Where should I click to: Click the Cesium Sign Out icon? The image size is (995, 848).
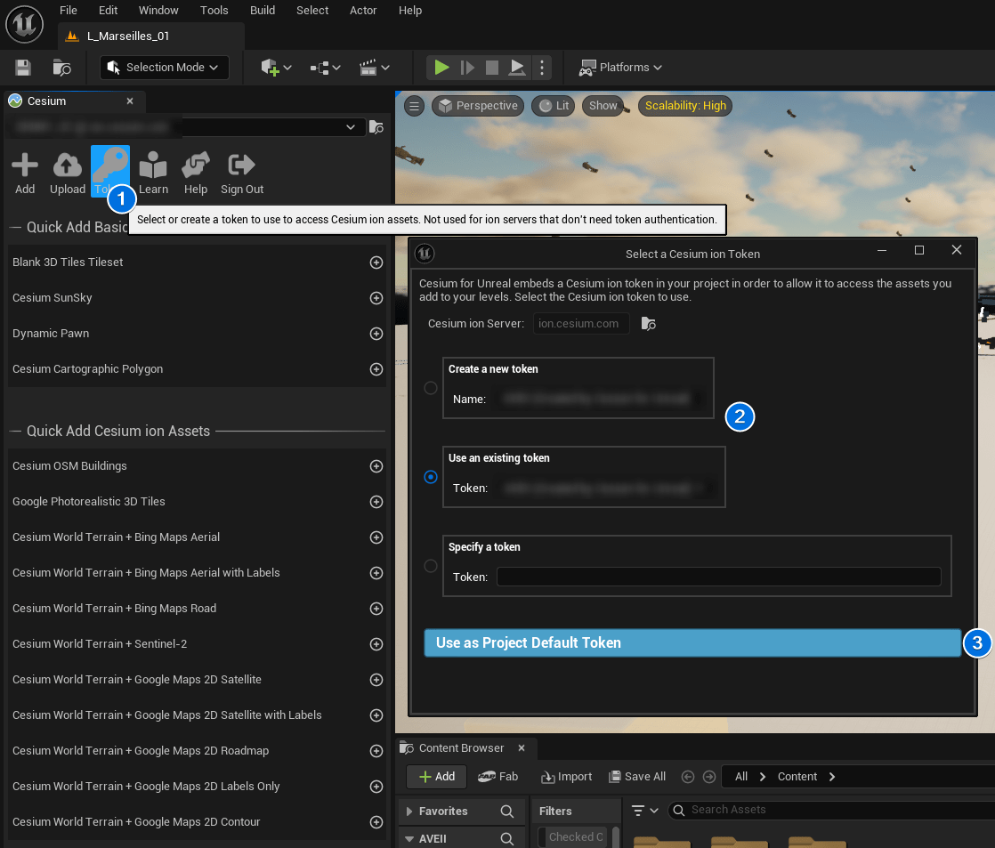(242, 172)
